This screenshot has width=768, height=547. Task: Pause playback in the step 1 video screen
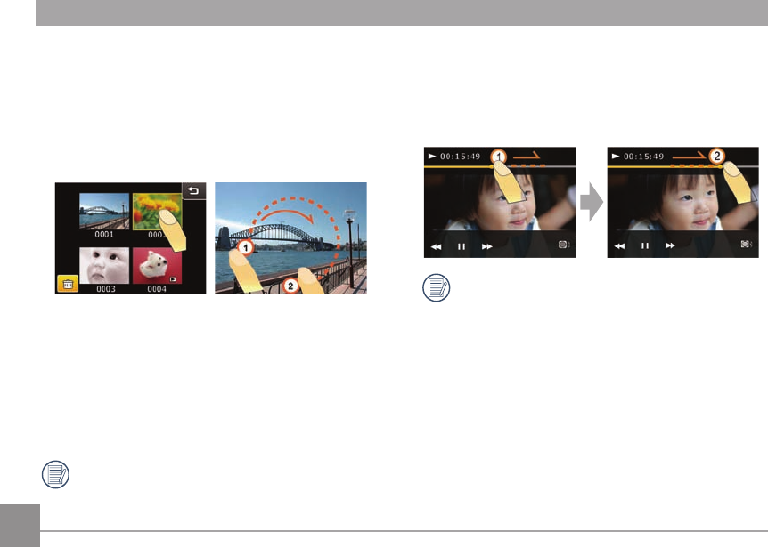click(x=462, y=246)
